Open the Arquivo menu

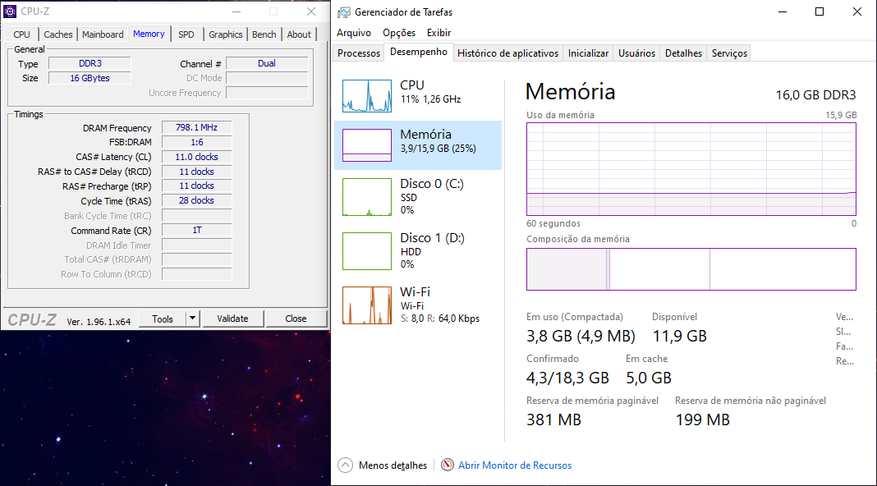(353, 33)
